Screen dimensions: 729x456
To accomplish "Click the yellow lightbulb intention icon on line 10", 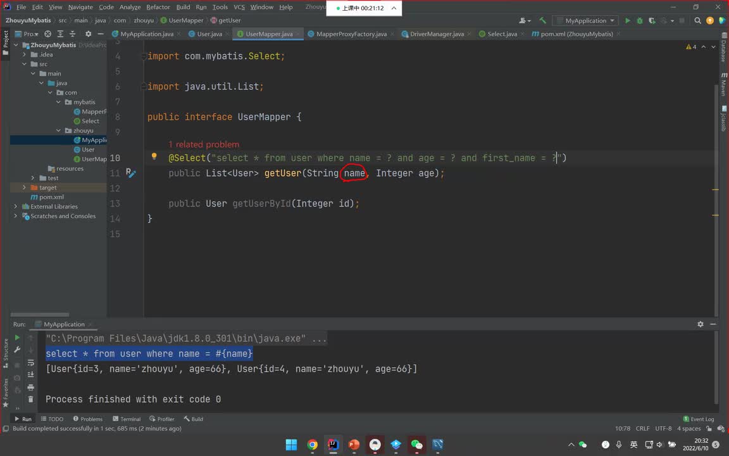I will [x=154, y=156].
